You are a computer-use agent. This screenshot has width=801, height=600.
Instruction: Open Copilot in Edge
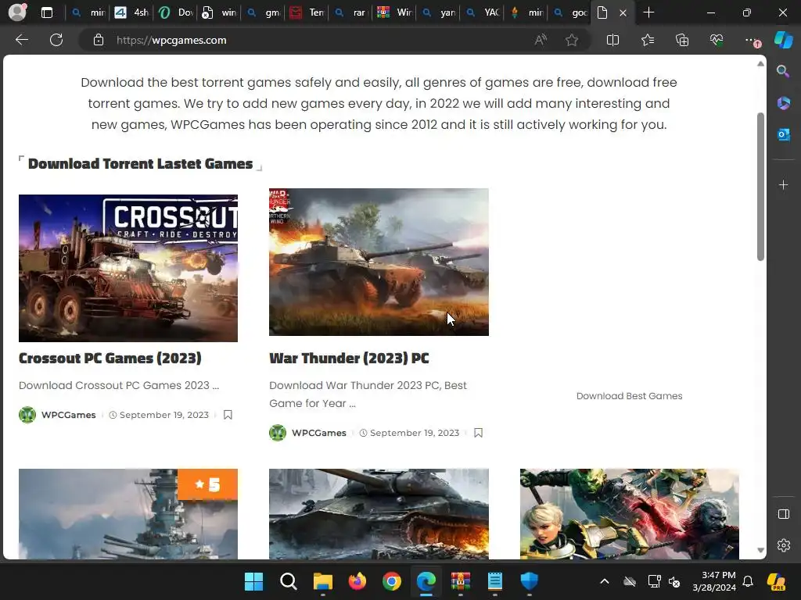coord(783,40)
